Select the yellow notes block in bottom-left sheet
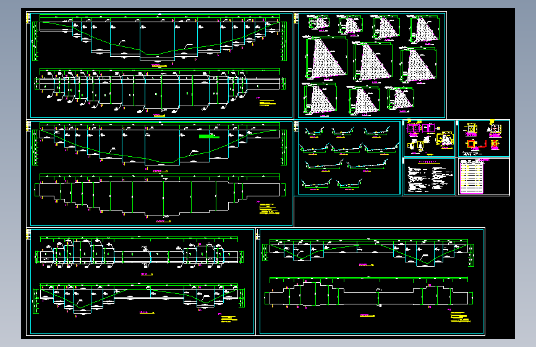 (x=229, y=319)
